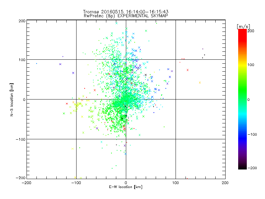265x199 pixels.
Task: Click x-axis tick label "-100"
Action: (x=76, y=183)
